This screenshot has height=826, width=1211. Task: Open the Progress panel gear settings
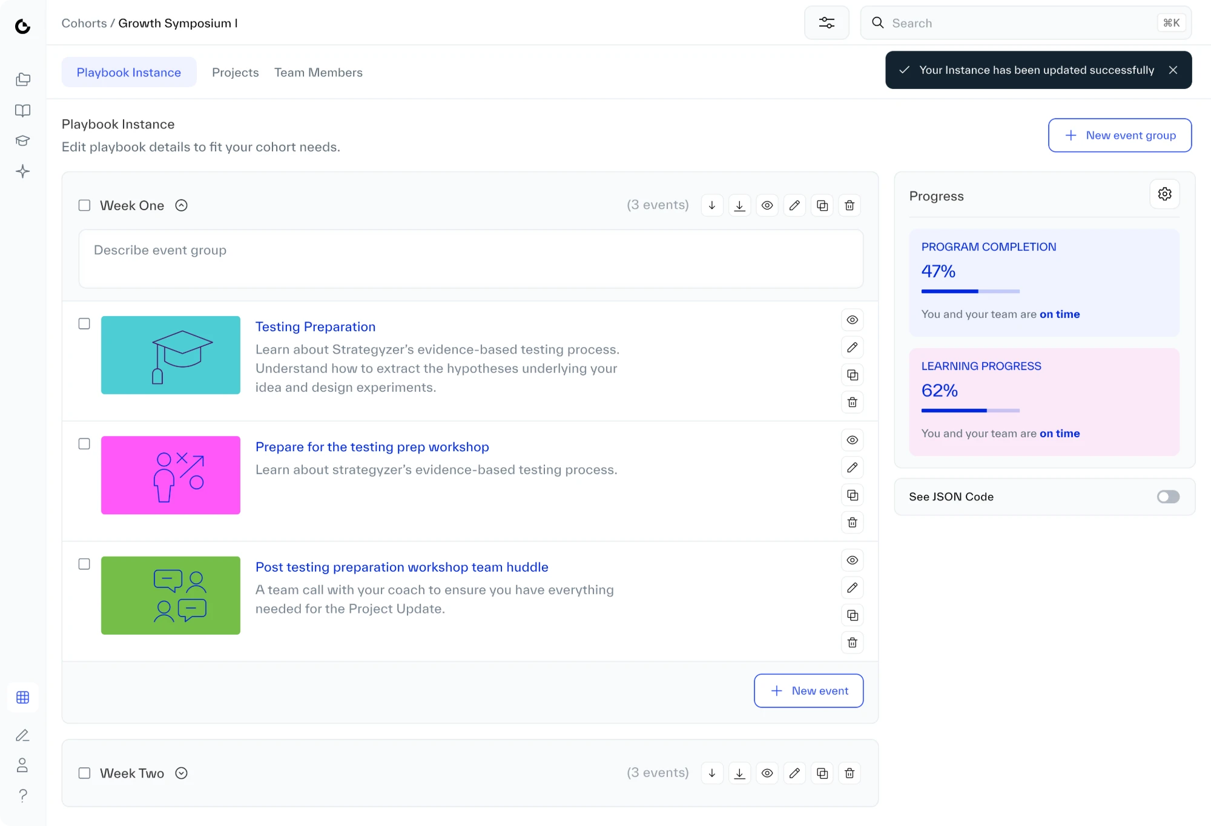[x=1164, y=194]
